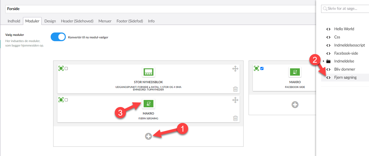Choose Bliv dommer from the macro list
The width and height of the screenshot is (369, 156).
[x=344, y=69]
